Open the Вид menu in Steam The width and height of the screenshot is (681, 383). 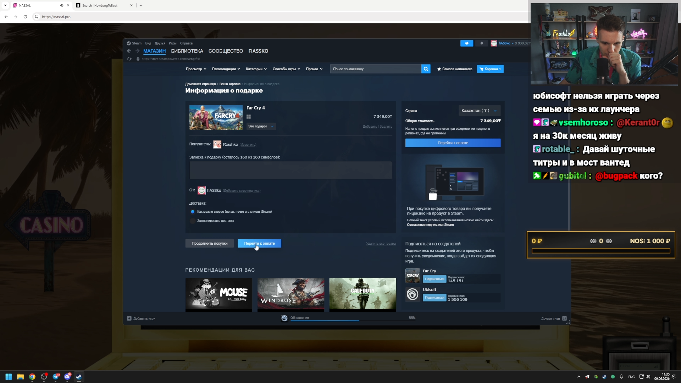click(148, 43)
